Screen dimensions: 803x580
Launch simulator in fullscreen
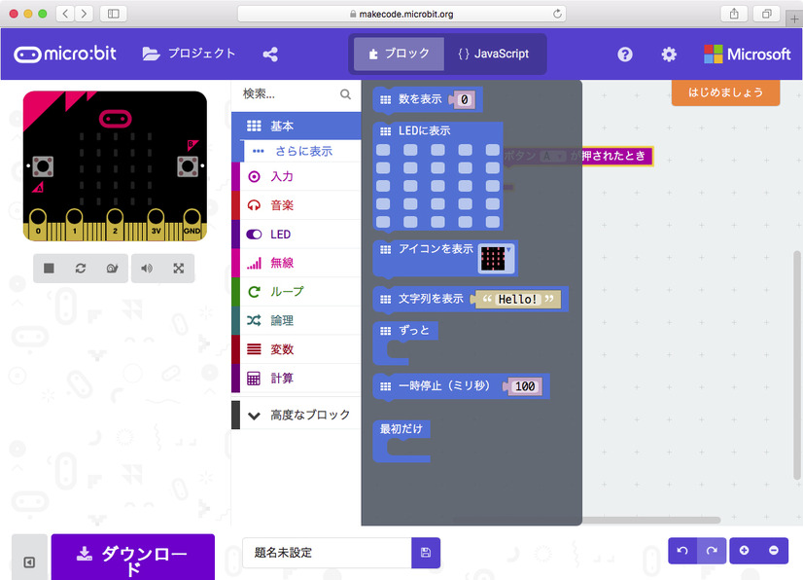click(x=179, y=269)
